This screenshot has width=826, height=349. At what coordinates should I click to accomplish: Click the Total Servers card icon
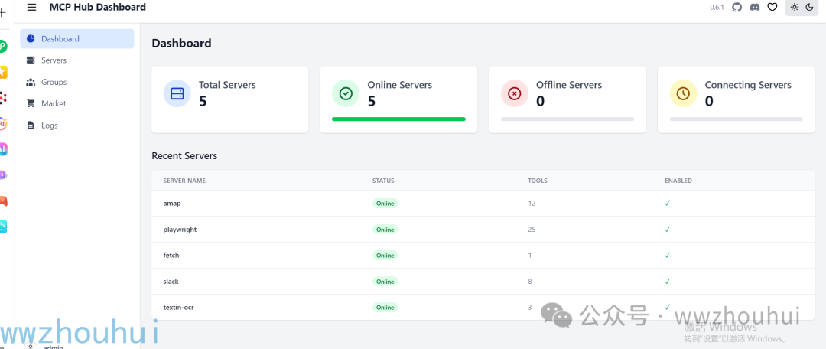click(177, 93)
